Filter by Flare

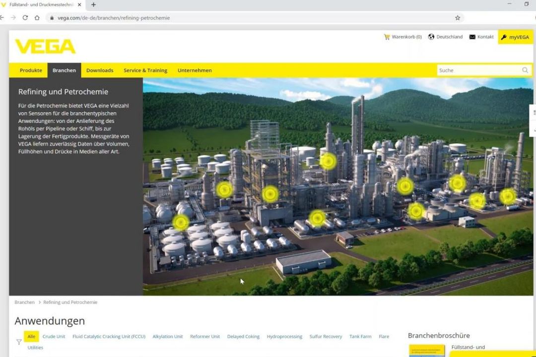[384, 337]
